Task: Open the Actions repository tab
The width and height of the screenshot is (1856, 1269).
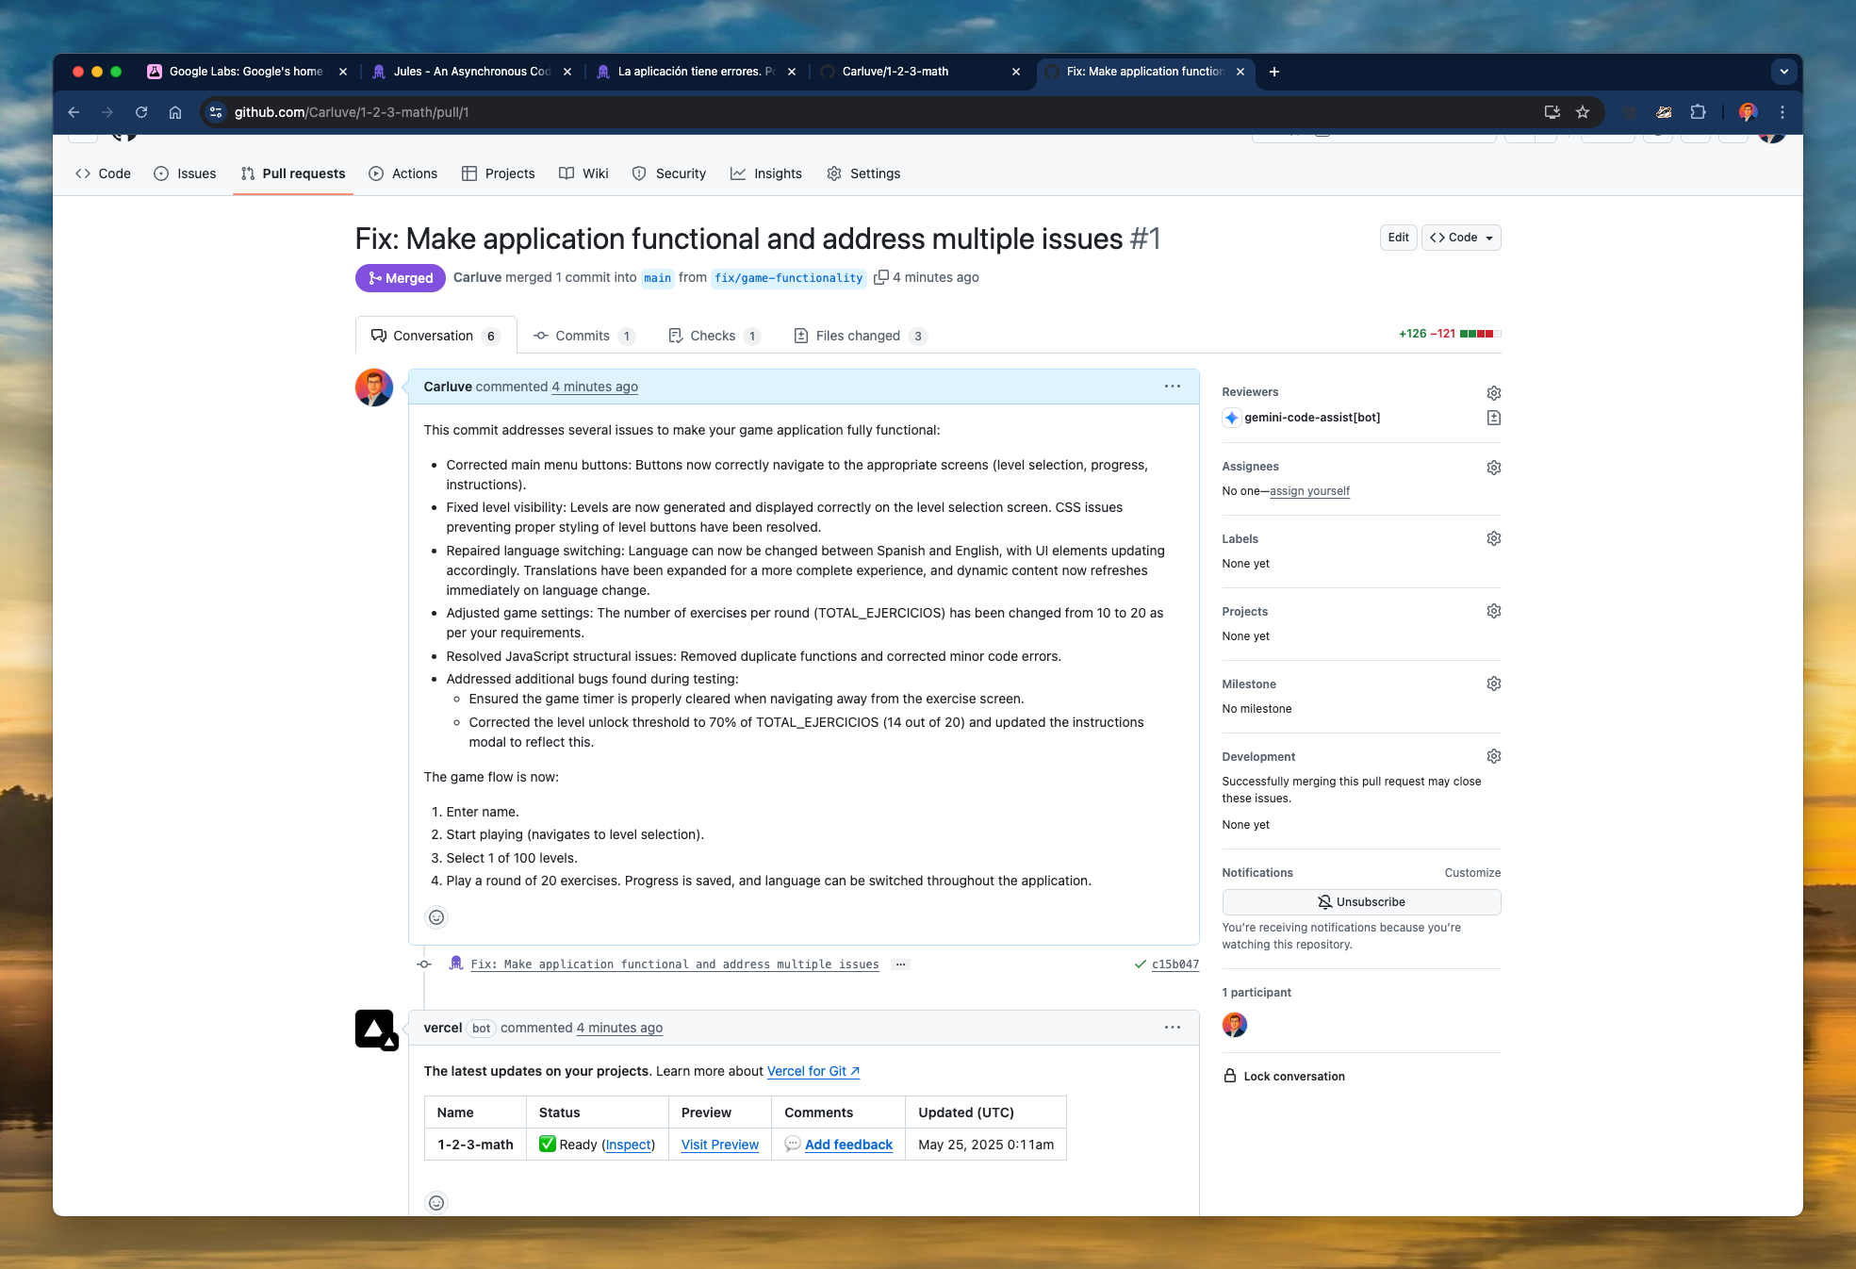Action: 402,173
